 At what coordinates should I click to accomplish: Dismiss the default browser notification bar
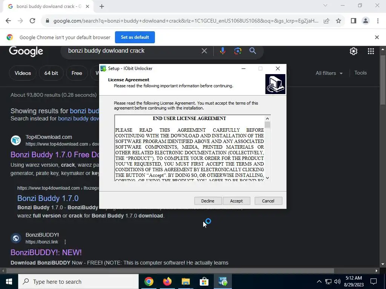[x=377, y=37]
